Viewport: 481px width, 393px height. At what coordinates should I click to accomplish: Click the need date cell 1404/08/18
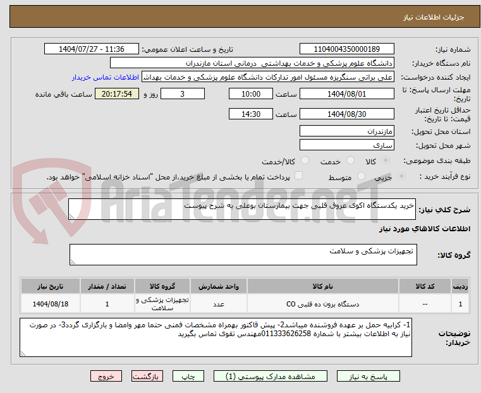(x=51, y=304)
